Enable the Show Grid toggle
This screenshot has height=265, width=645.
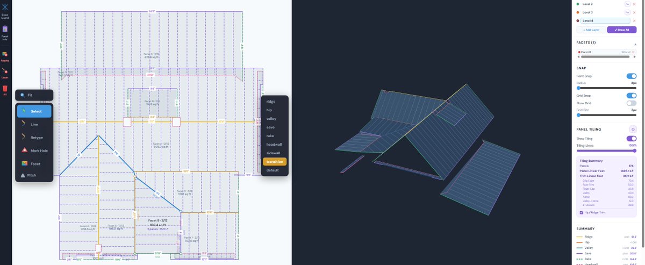coord(632,103)
